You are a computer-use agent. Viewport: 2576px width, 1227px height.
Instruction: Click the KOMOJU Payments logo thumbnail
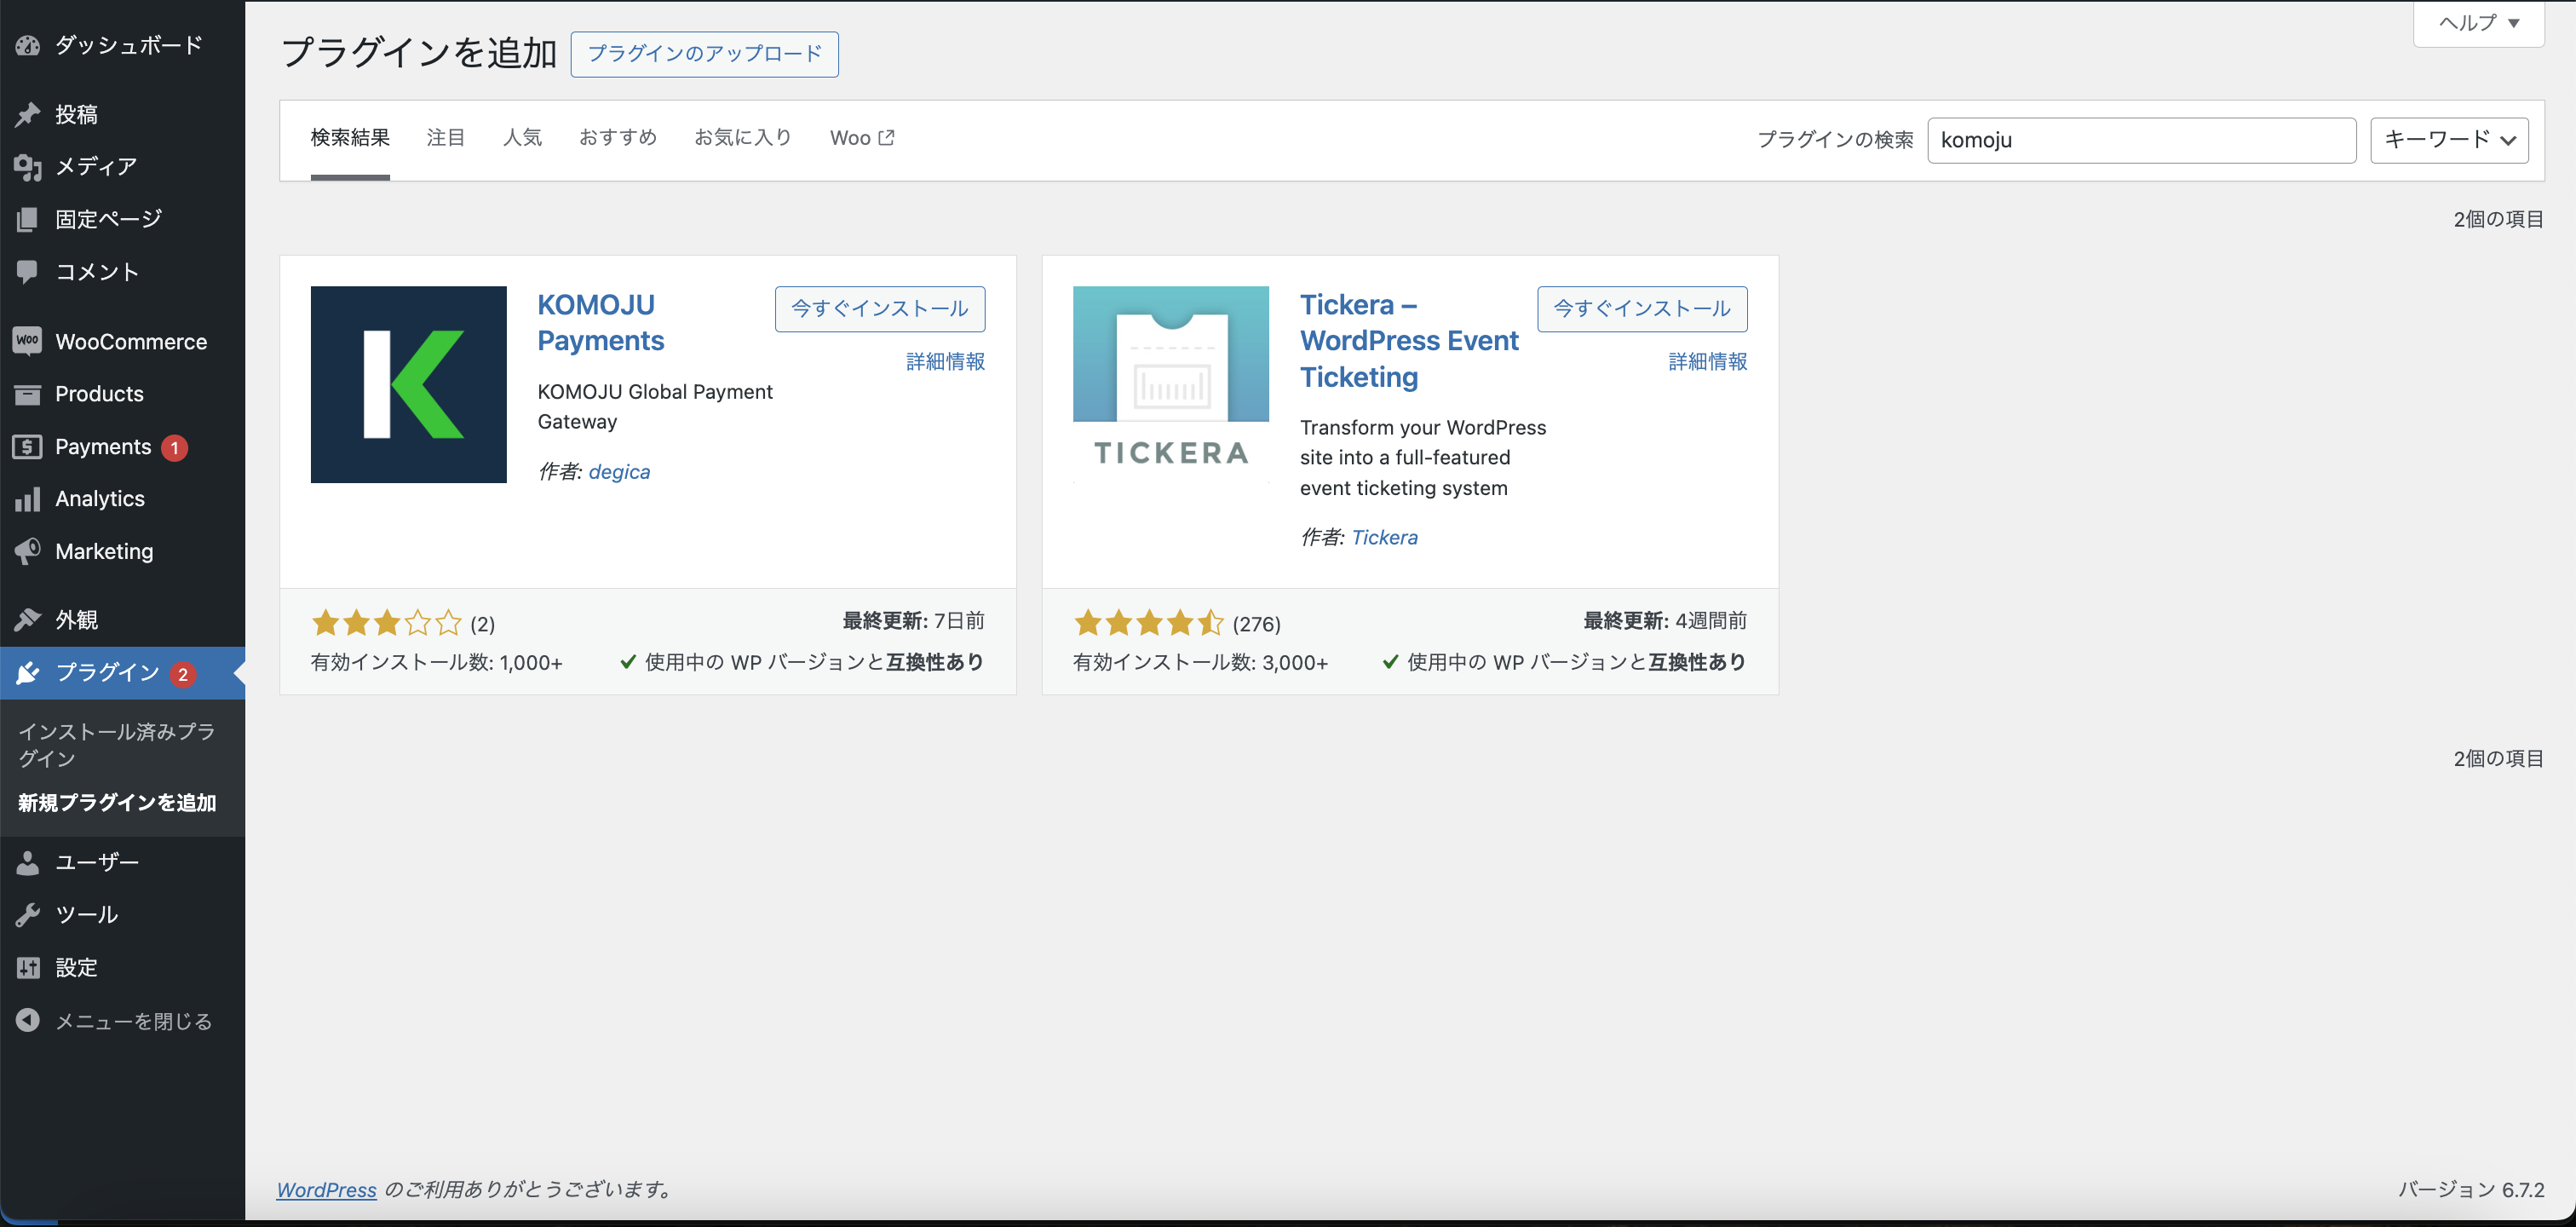tap(408, 384)
